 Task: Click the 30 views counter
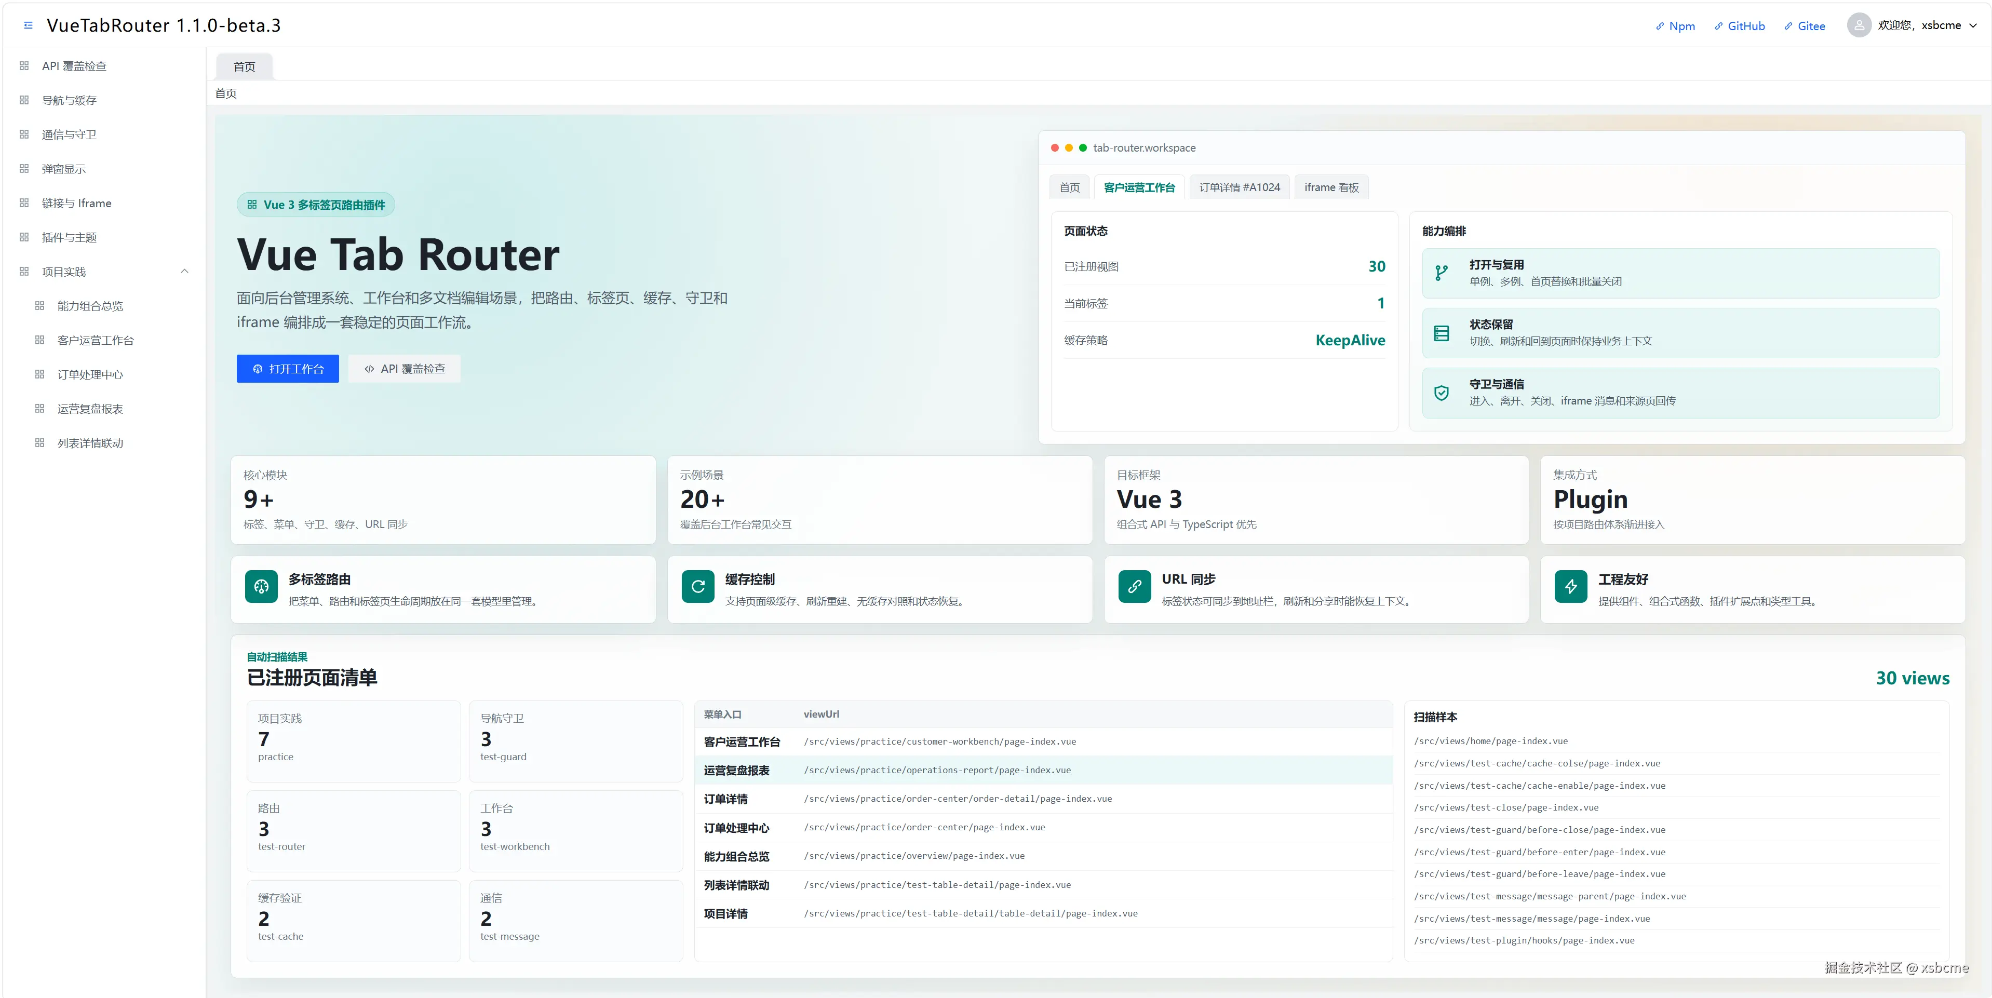(x=1913, y=679)
